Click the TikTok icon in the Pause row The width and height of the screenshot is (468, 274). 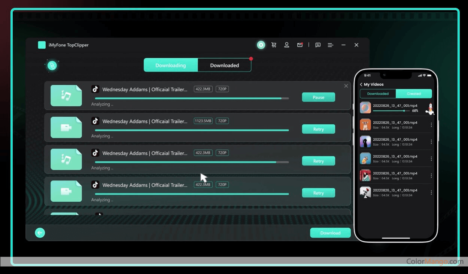[95, 89]
